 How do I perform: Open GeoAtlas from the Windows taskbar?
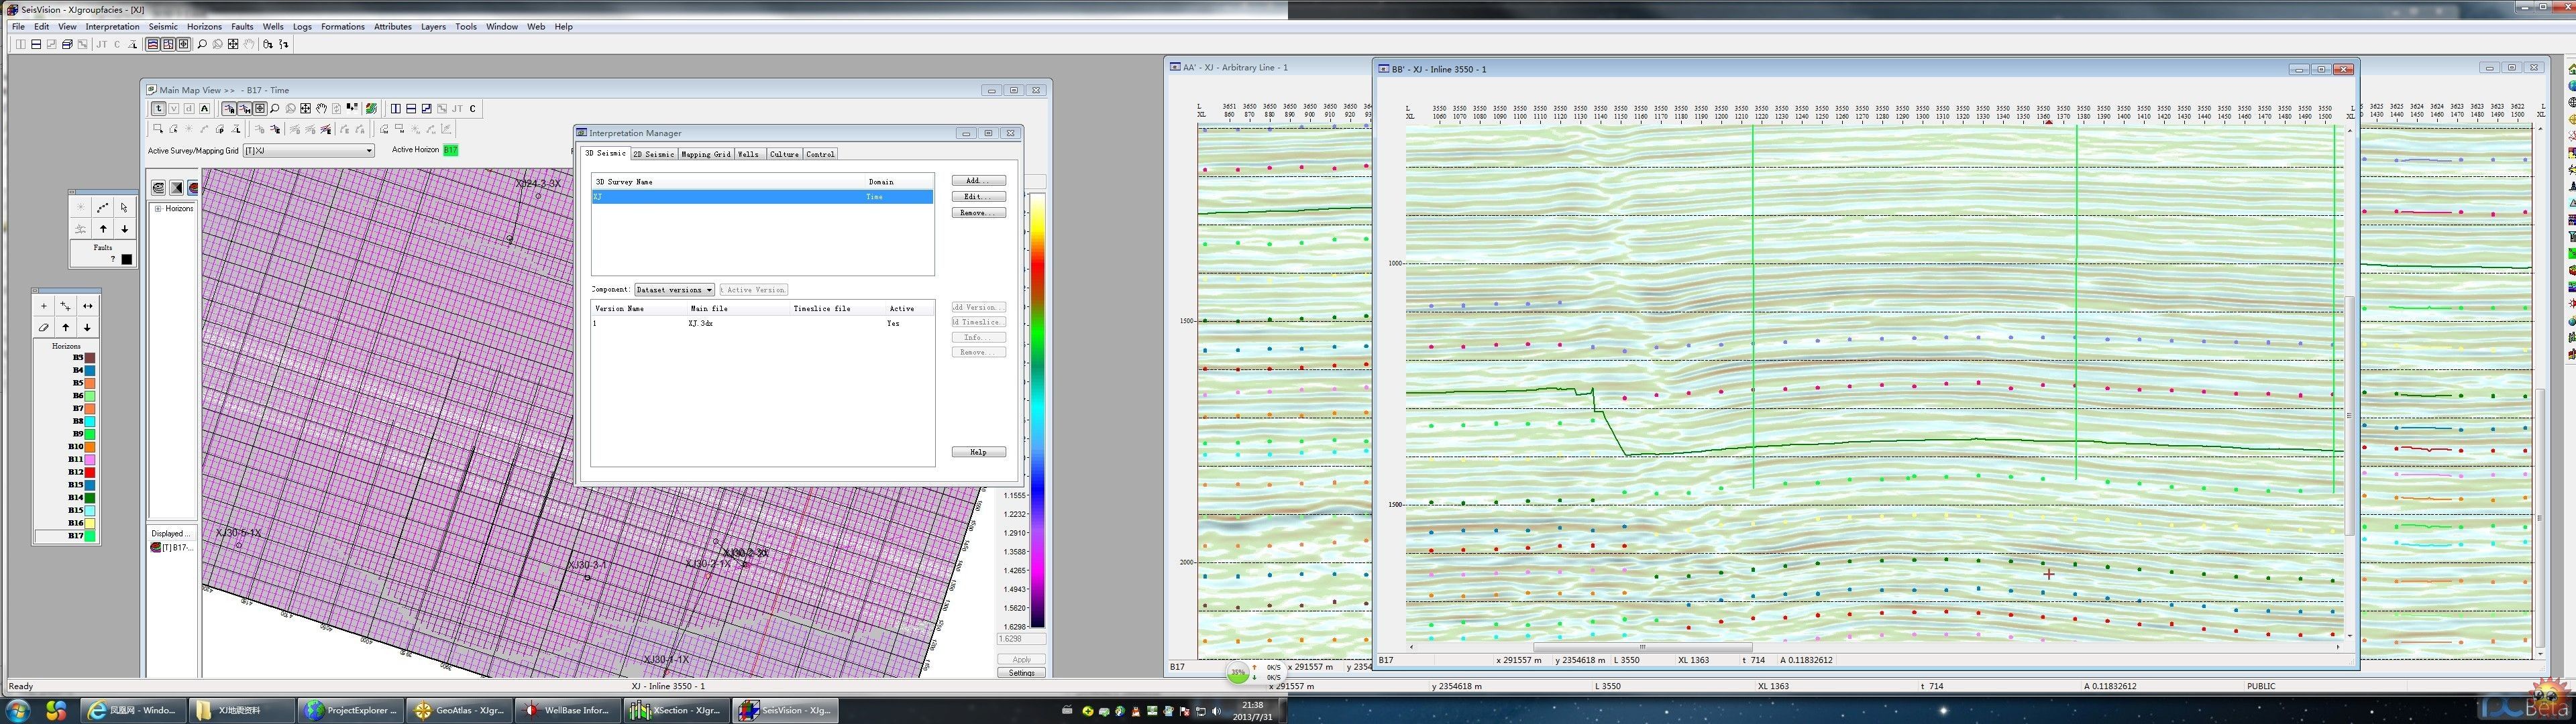[460, 710]
